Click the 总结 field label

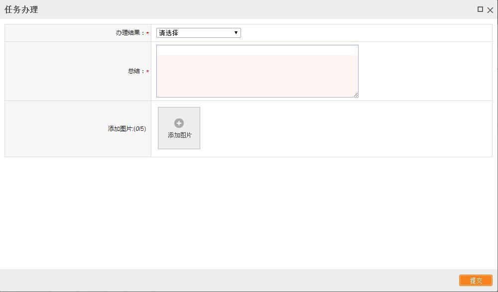point(135,71)
